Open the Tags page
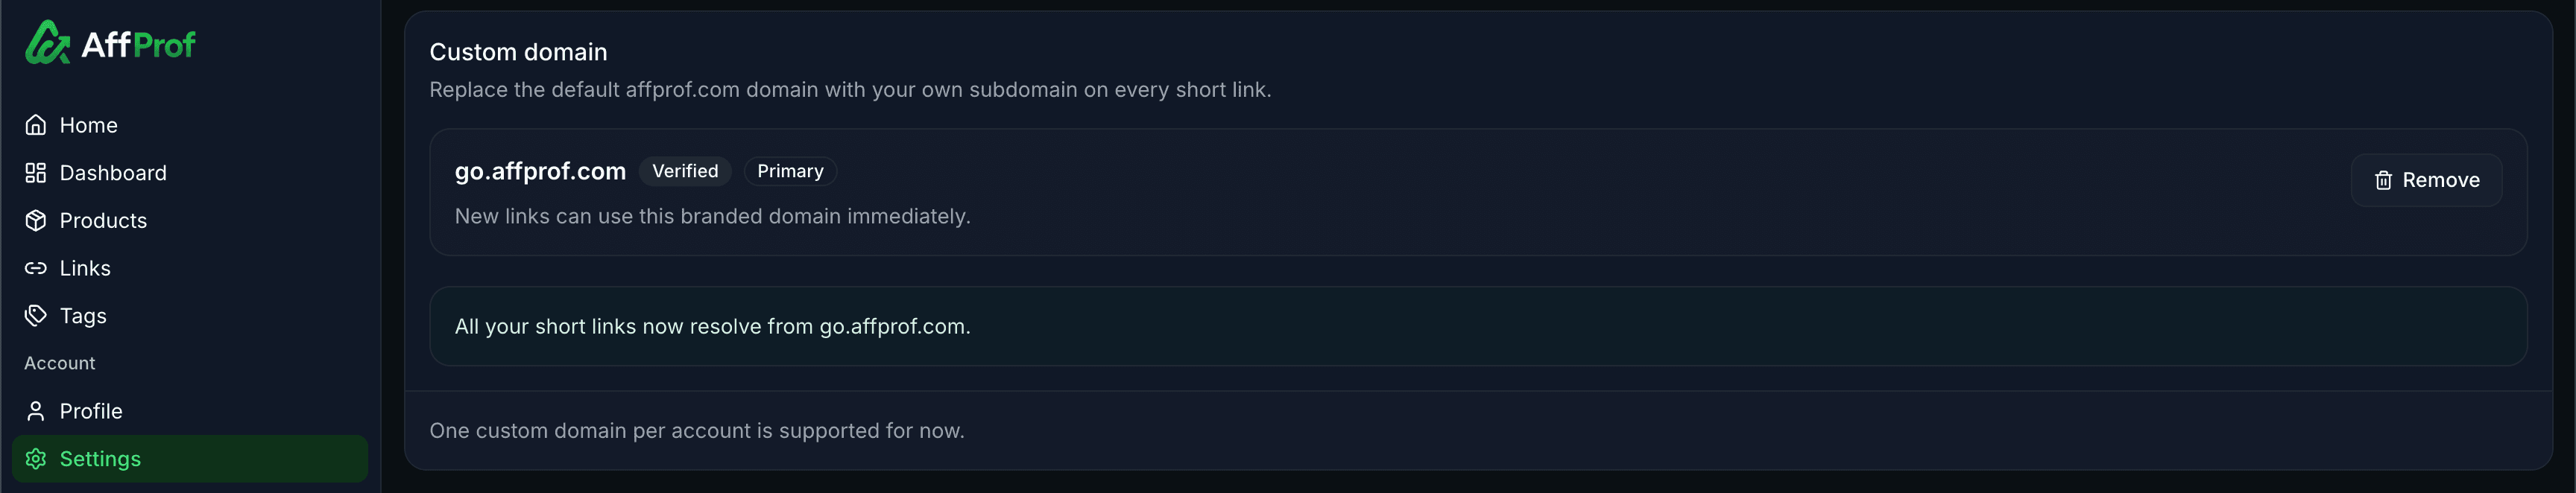Image resolution: width=2576 pixels, height=493 pixels. click(83, 315)
